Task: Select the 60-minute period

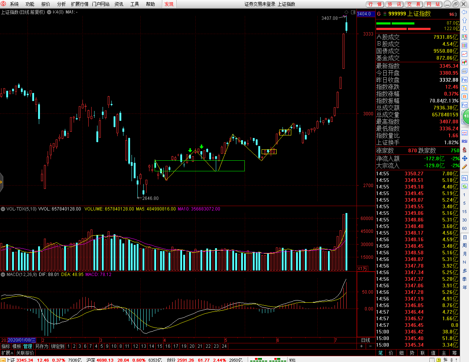Action: click(x=464, y=228)
